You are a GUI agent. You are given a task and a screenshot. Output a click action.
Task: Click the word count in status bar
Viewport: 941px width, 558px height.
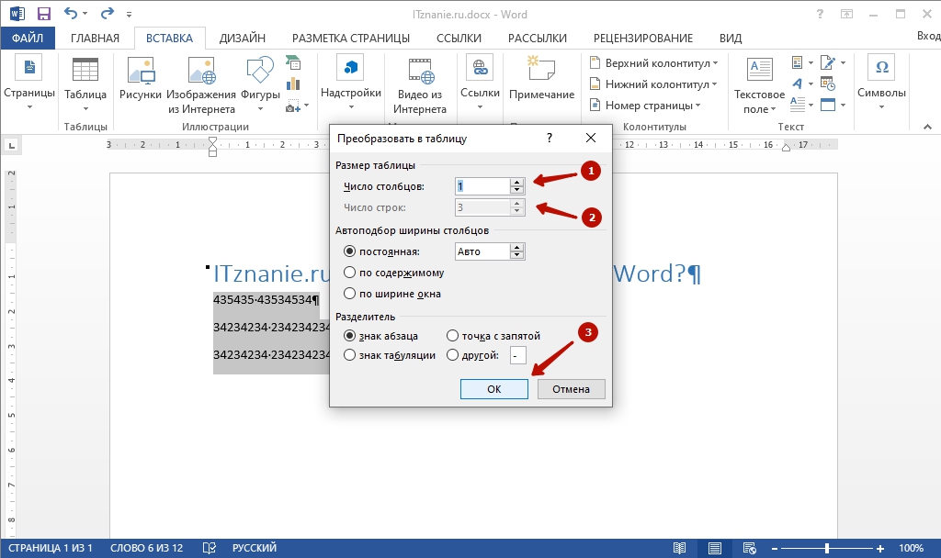pos(146,548)
